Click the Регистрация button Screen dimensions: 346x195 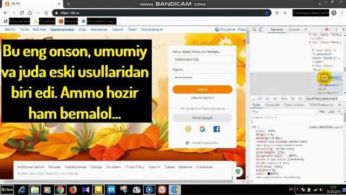(202, 118)
